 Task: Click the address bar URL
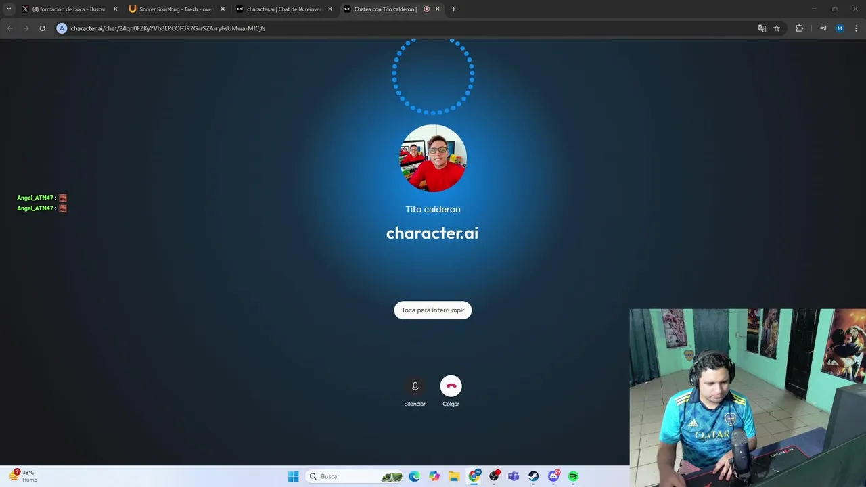168,28
